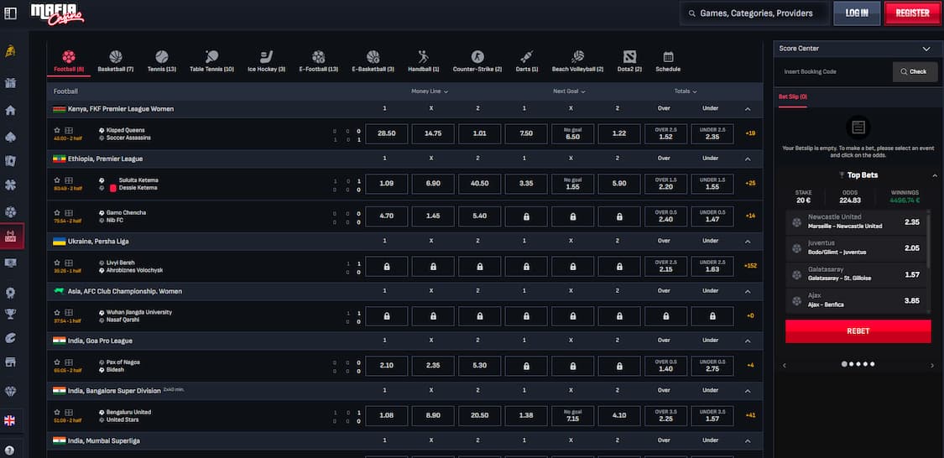Open the help question mark icon
The height and width of the screenshot is (458, 944).
(x=9, y=449)
